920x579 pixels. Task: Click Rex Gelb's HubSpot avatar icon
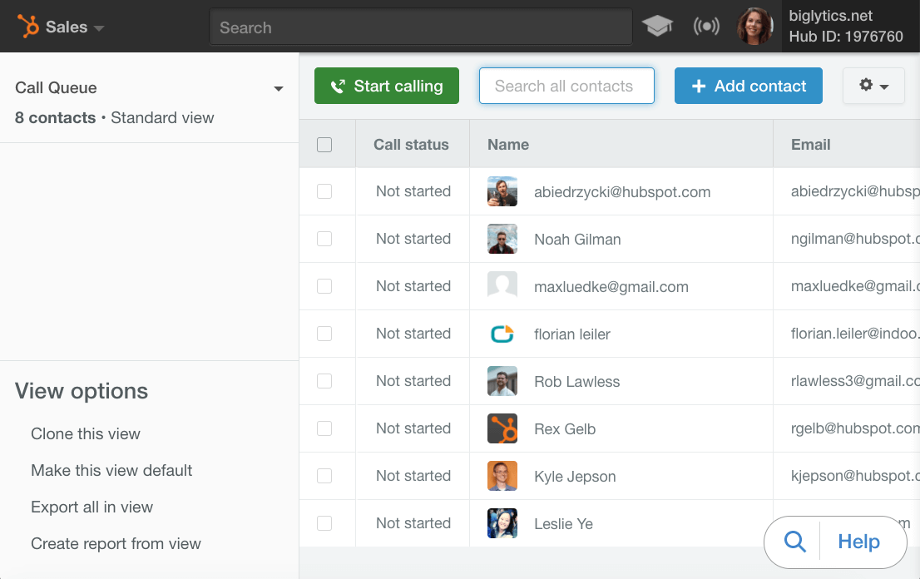(502, 429)
